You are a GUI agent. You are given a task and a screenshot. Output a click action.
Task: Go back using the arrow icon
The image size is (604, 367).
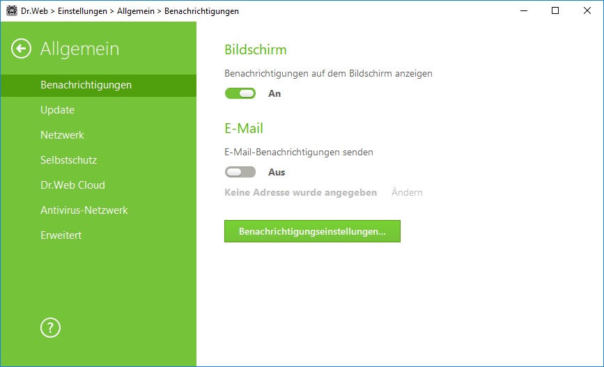tap(21, 49)
